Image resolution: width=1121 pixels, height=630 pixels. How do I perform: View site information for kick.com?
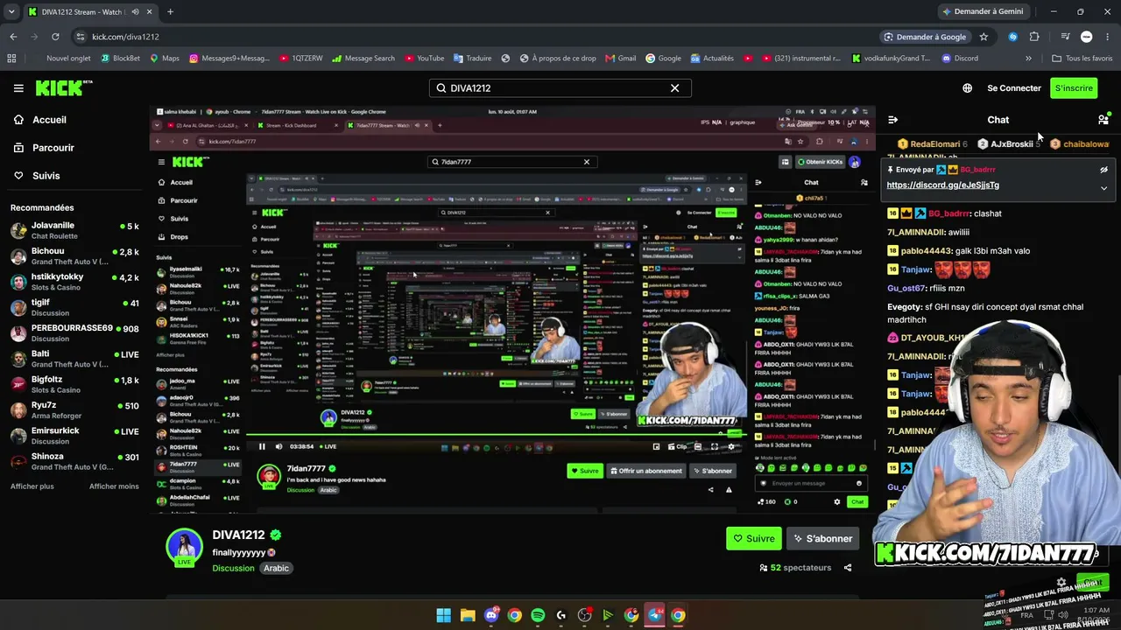point(80,37)
